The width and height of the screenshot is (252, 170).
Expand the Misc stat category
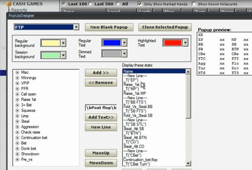[x=17, y=73]
